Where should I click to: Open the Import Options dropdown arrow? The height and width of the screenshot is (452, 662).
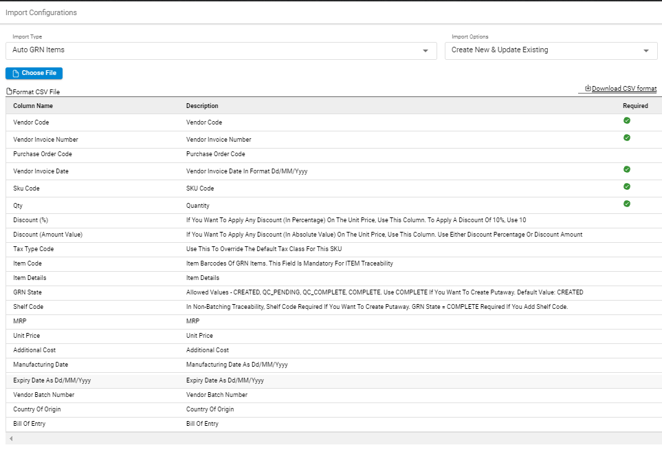click(646, 51)
